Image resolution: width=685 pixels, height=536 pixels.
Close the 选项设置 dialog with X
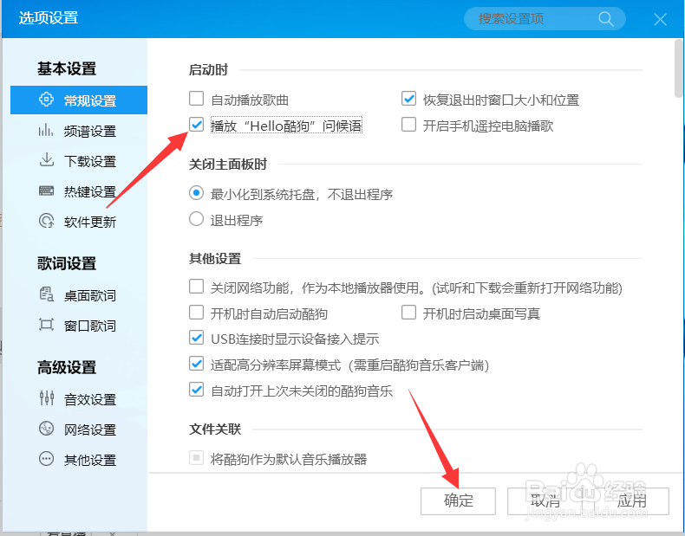pos(660,19)
